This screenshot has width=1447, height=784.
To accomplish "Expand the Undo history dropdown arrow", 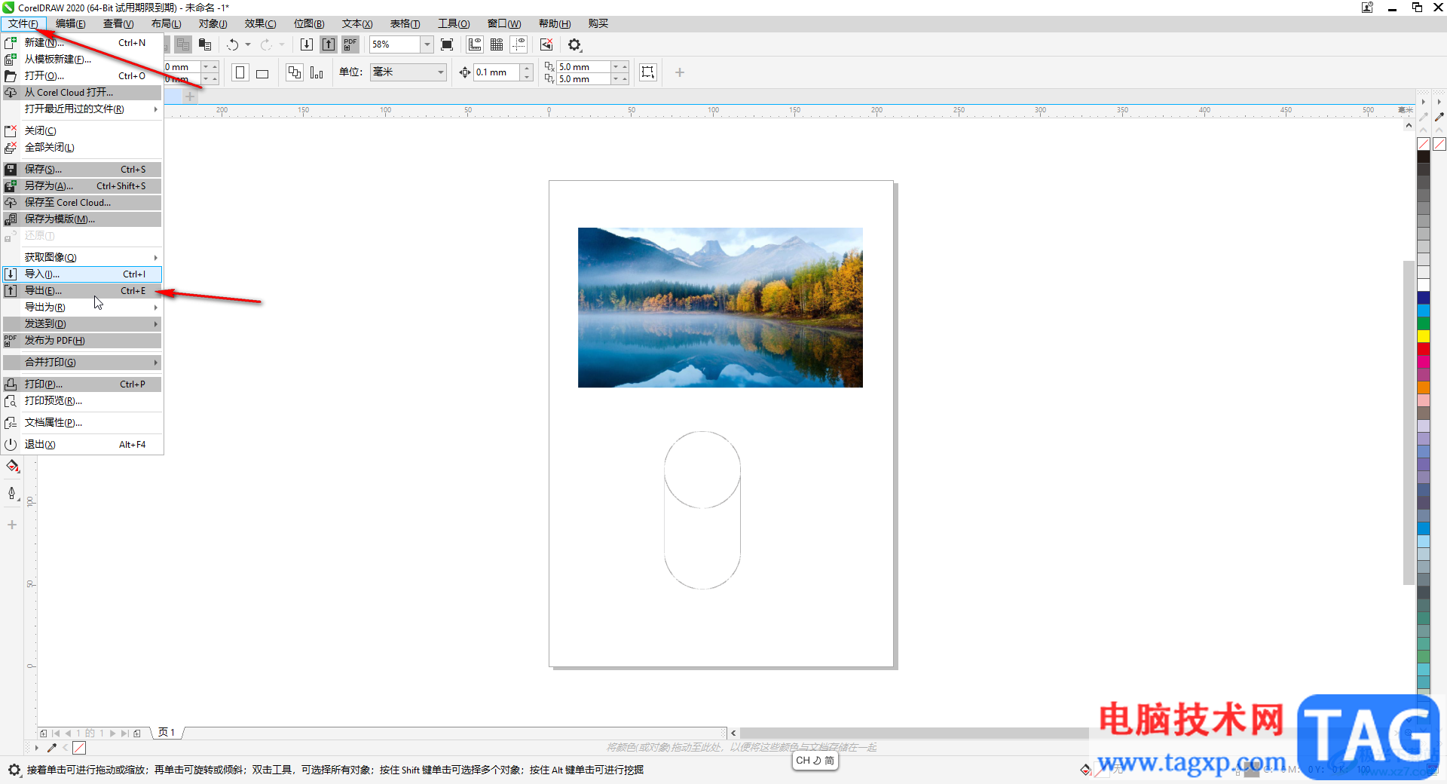I will pos(248,44).
